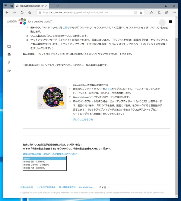The width and height of the screenshot is (181, 201).
Task: Minimize the browser window
Action: [158, 6]
